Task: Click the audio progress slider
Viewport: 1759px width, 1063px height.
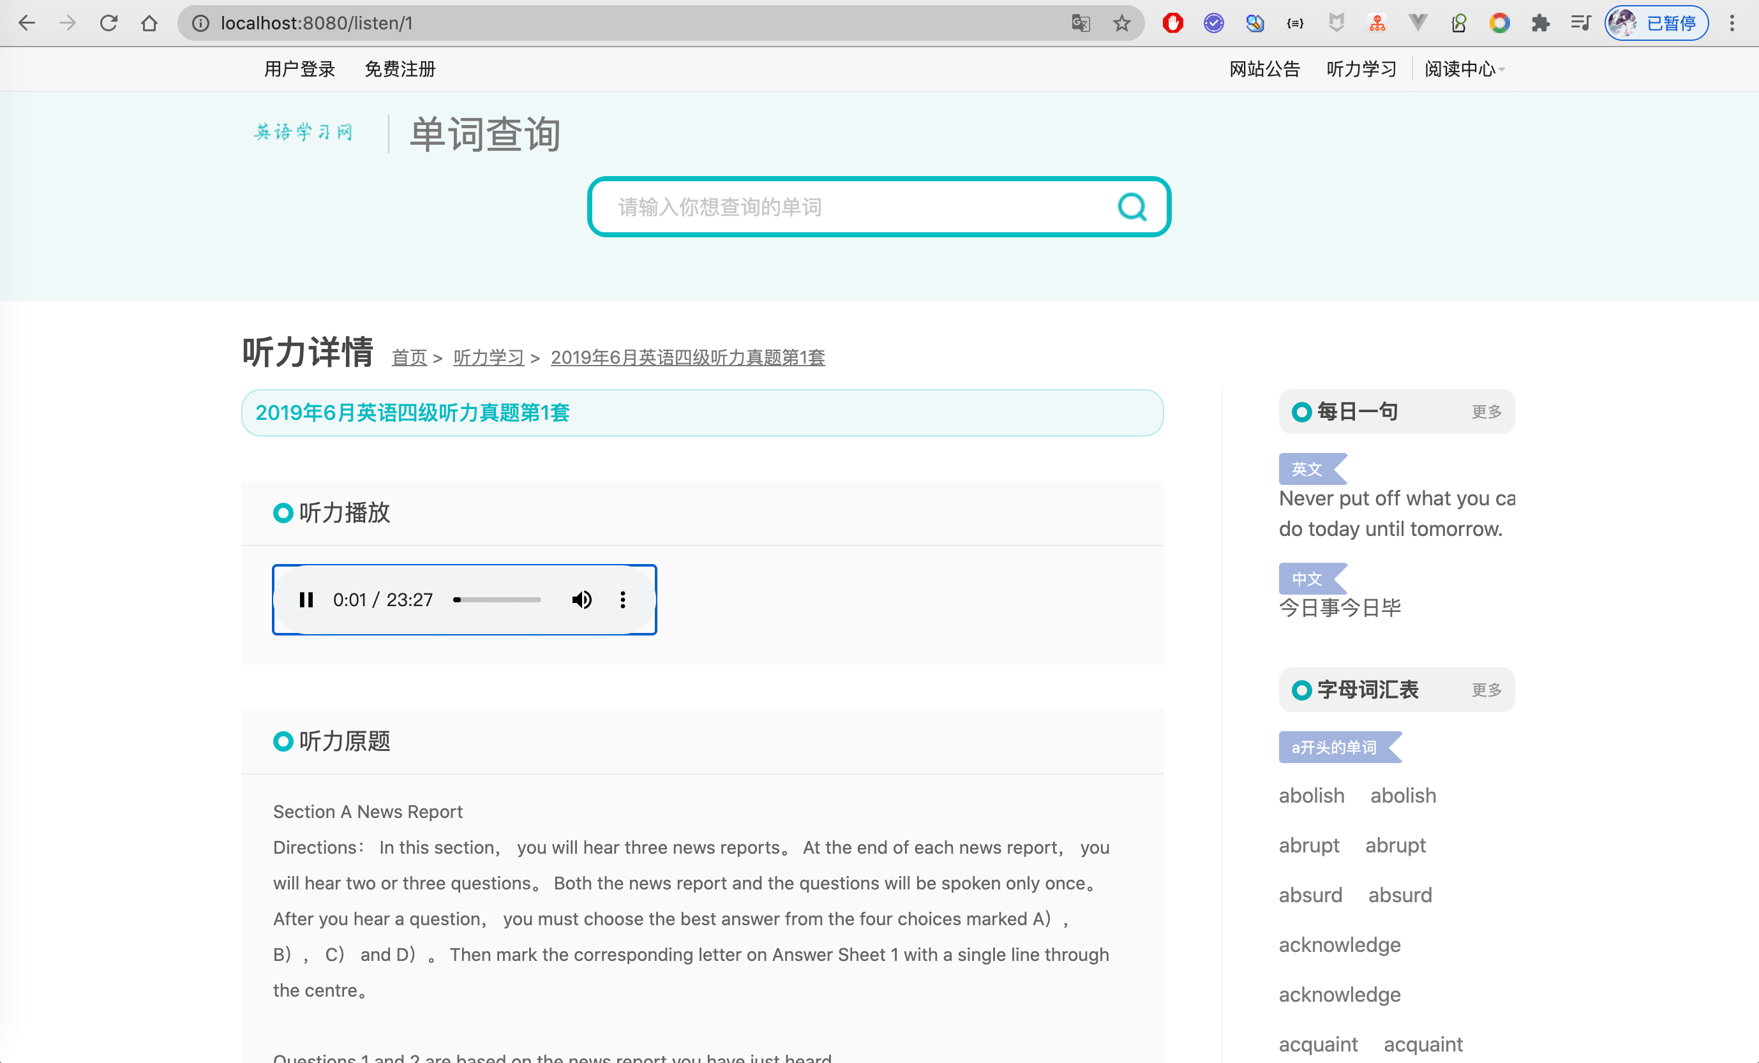Action: (498, 600)
